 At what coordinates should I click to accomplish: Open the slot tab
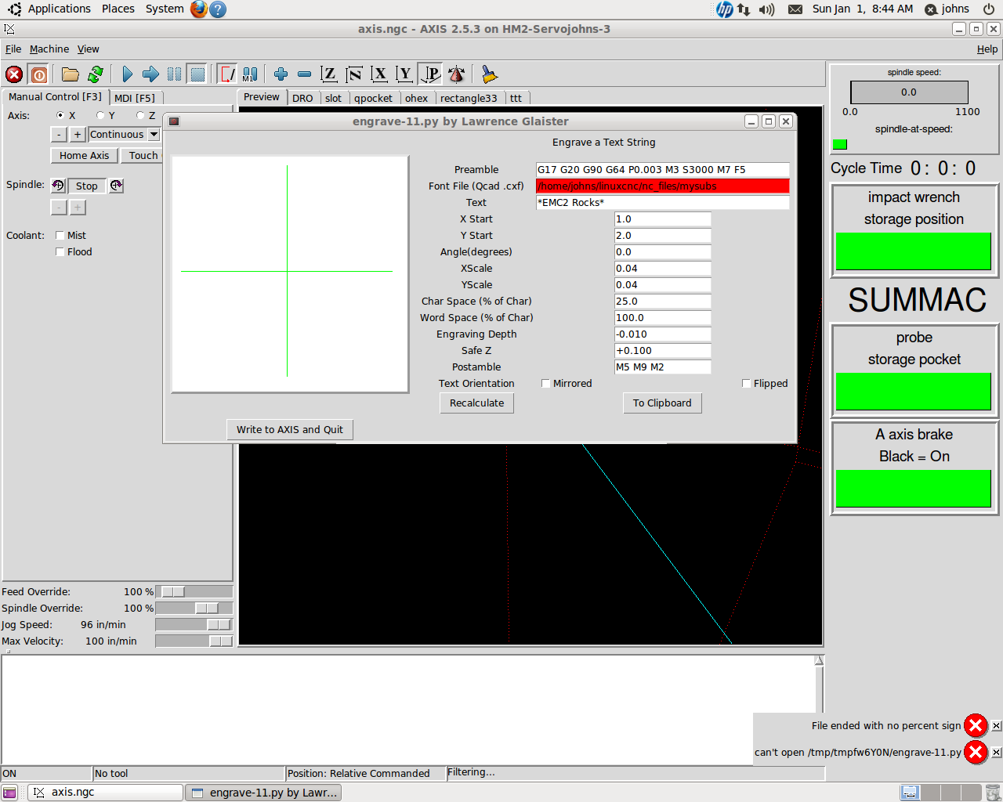tap(333, 98)
